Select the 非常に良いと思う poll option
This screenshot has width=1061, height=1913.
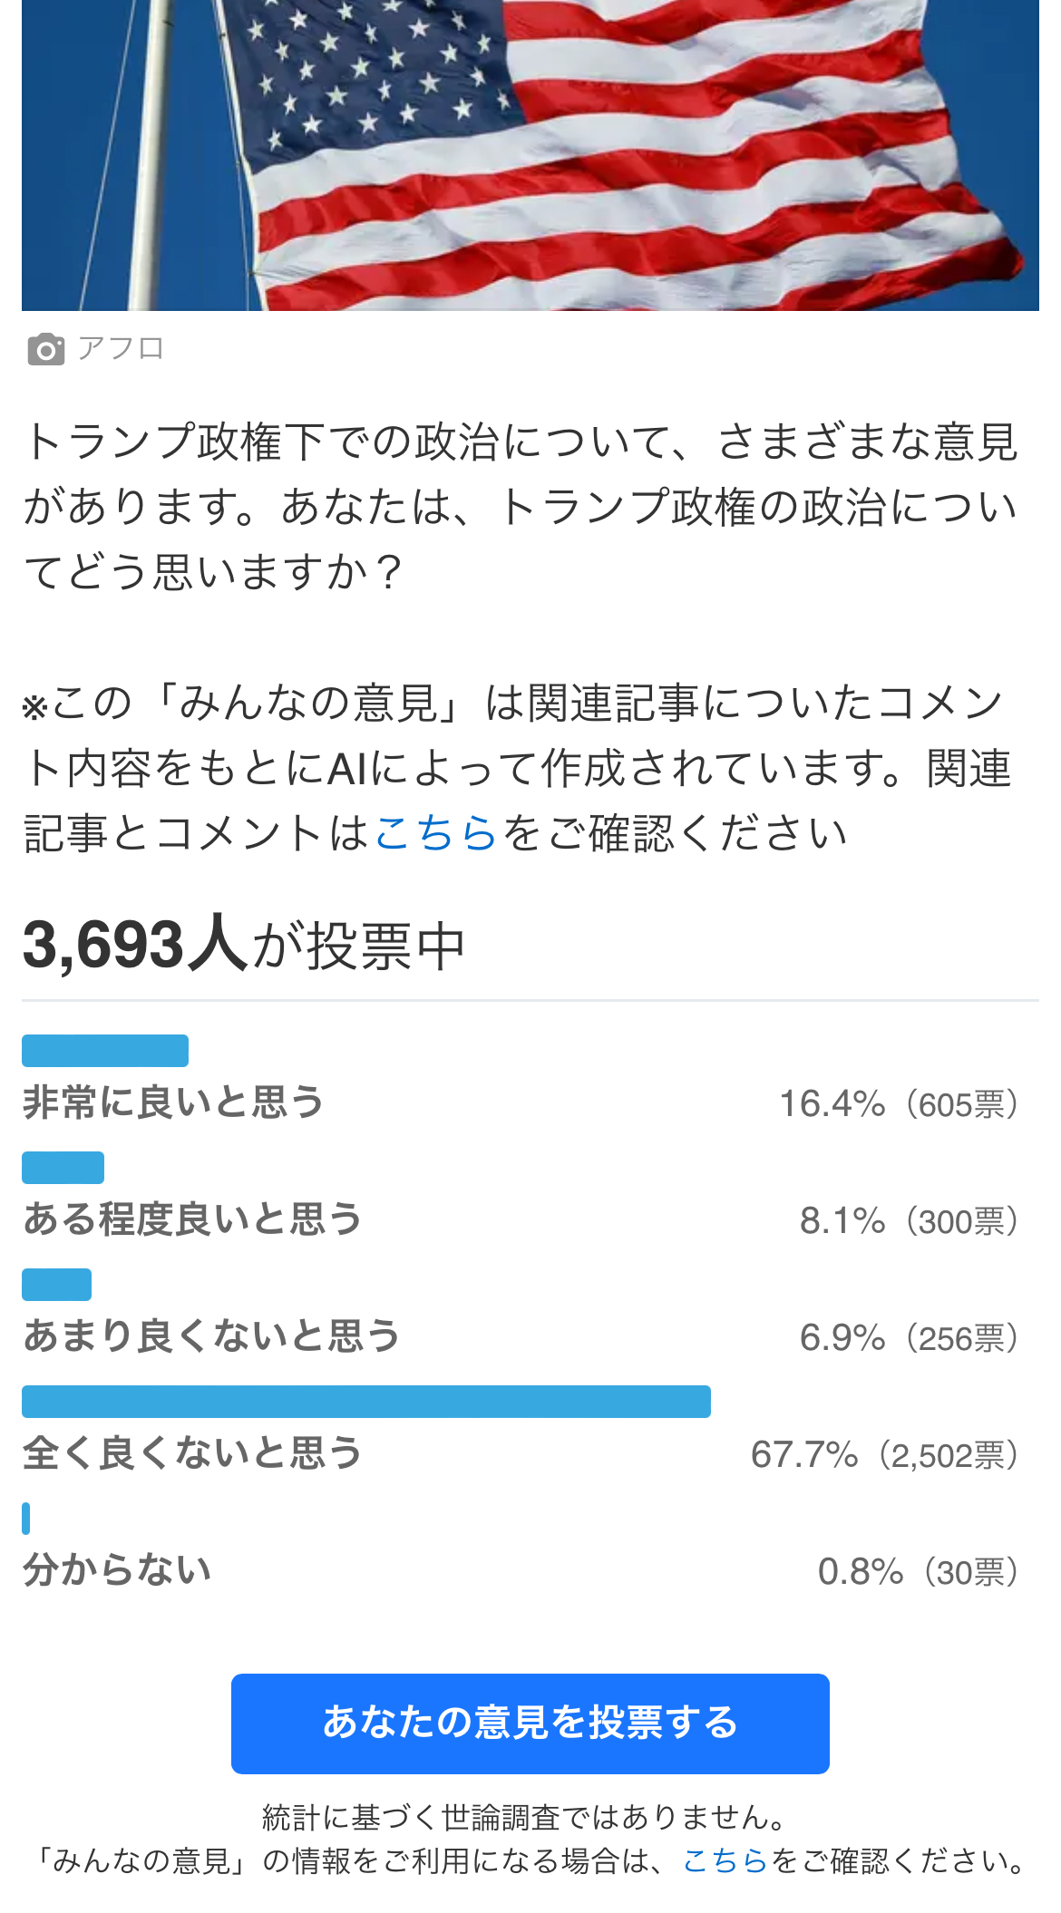[x=173, y=1102]
